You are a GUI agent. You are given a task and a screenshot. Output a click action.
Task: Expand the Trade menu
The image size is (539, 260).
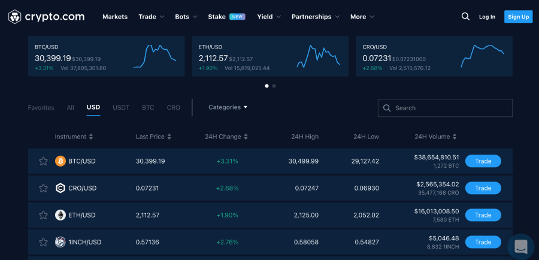coord(152,17)
